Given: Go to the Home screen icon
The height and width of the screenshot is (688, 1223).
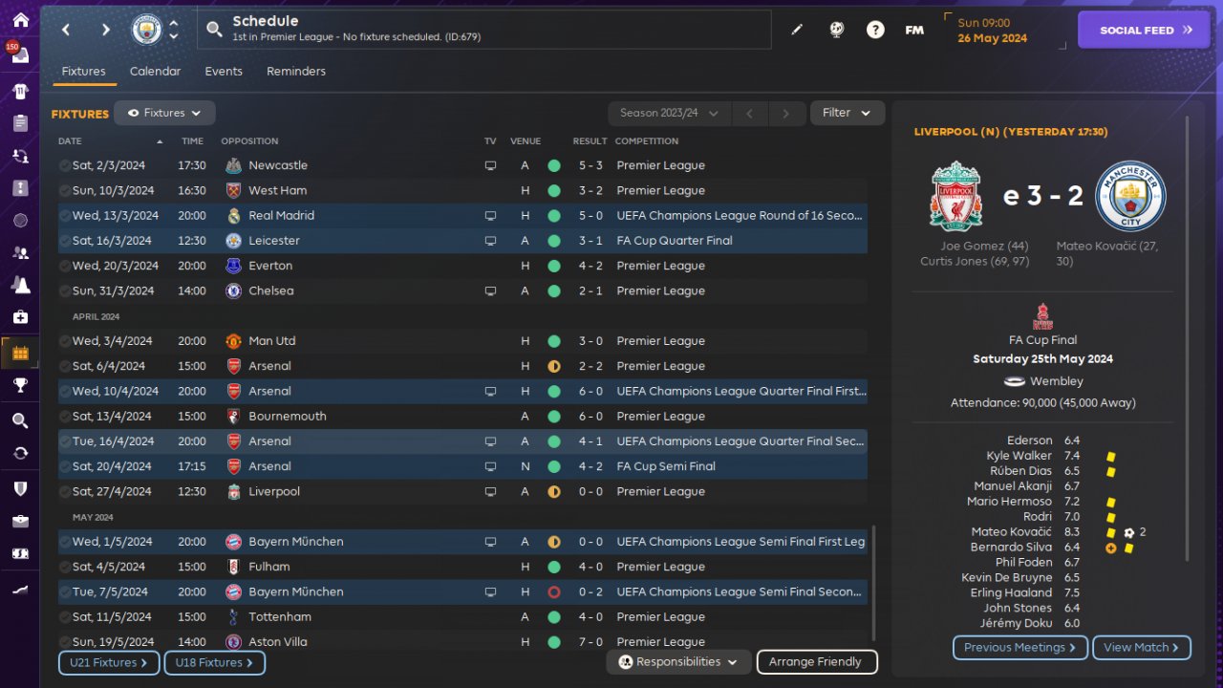Looking at the screenshot, I should (20, 20).
